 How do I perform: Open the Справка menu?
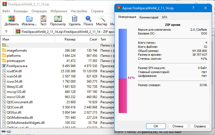point(97,11)
